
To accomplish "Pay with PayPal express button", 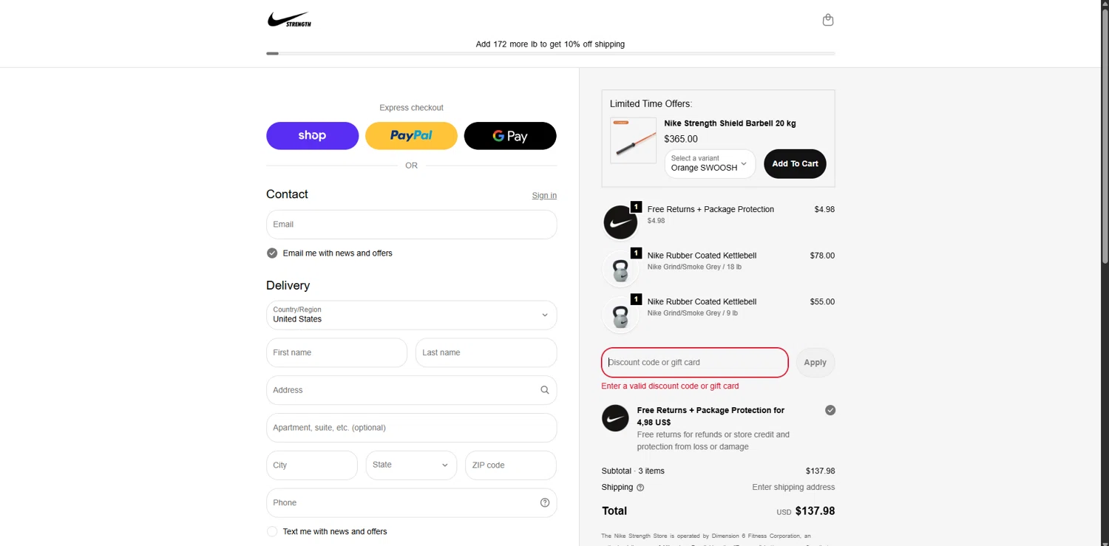I will click(411, 136).
